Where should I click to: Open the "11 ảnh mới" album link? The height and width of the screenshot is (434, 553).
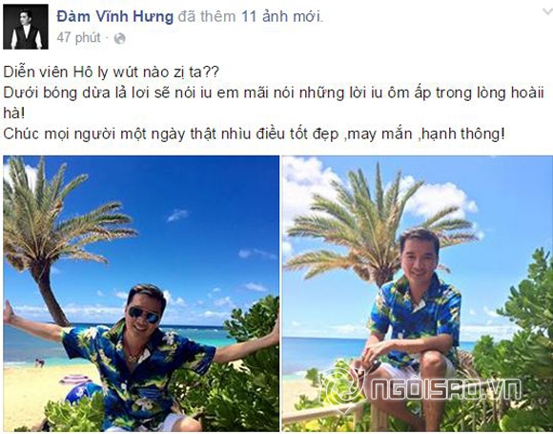281,16
